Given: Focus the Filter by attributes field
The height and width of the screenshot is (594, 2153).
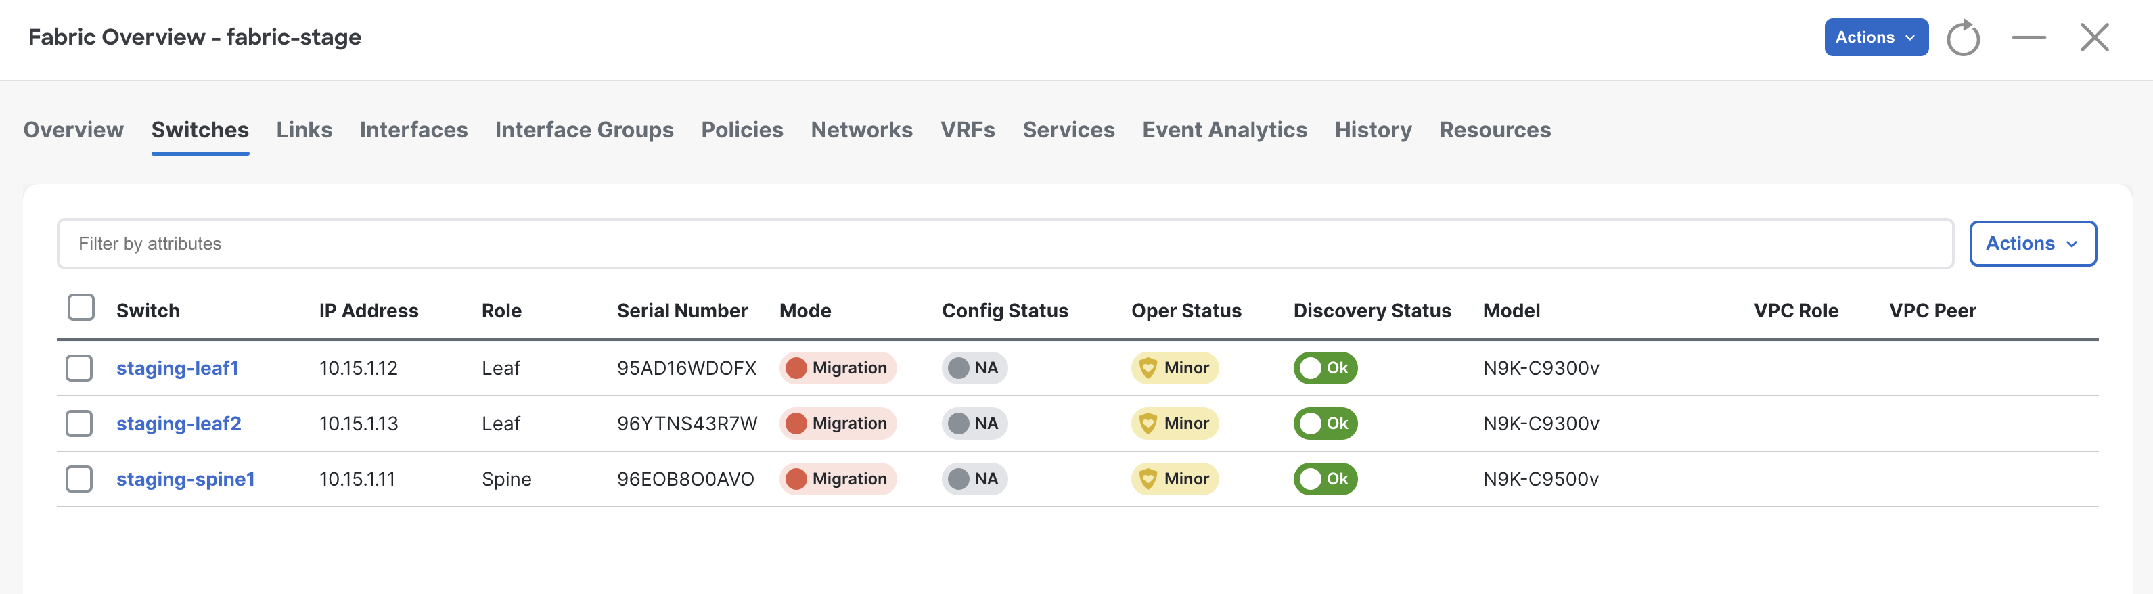Looking at the screenshot, I should (1005, 243).
